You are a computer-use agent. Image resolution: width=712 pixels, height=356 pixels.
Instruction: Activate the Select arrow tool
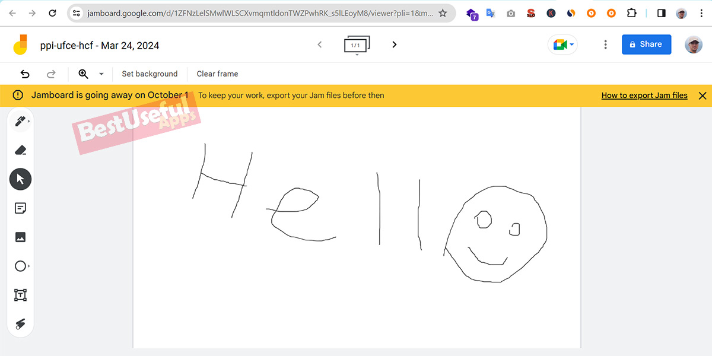point(20,179)
